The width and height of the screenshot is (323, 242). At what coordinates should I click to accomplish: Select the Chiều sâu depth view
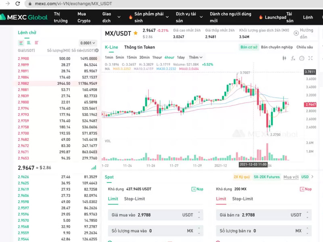(304, 47)
